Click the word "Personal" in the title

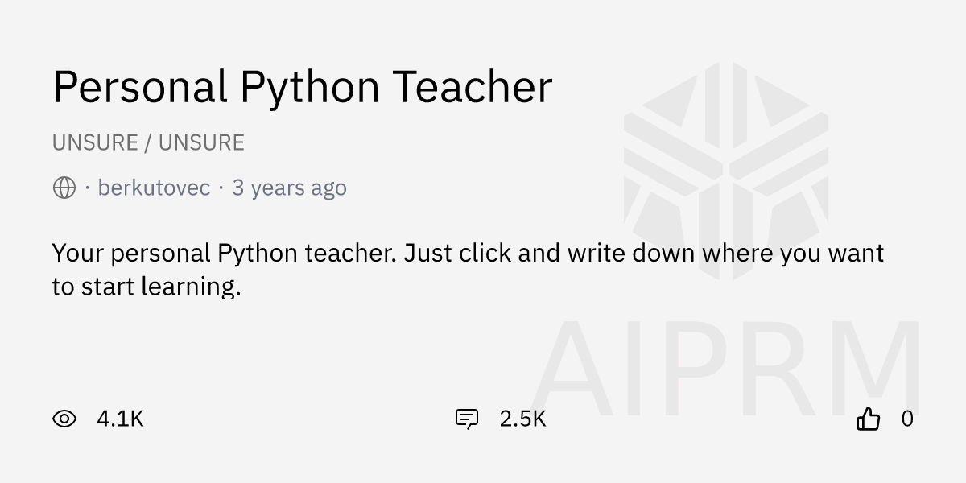pos(140,87)
